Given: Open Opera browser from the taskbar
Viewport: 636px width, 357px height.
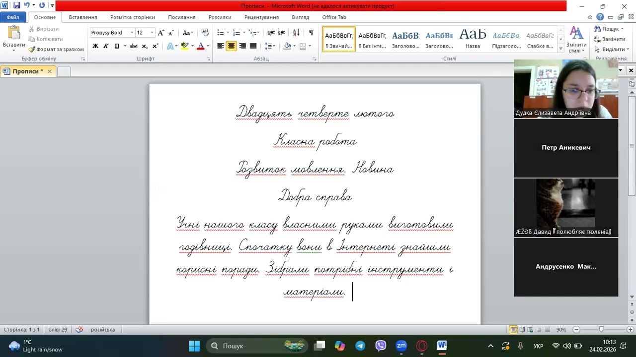Looking at the screenshot, I should pos(421,346).
